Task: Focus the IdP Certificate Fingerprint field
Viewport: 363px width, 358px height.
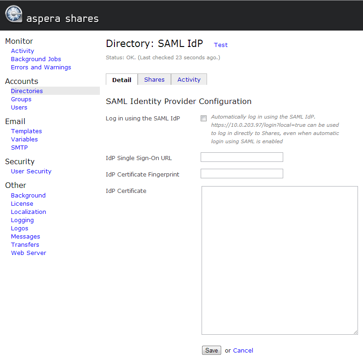Action: (242, 173)
